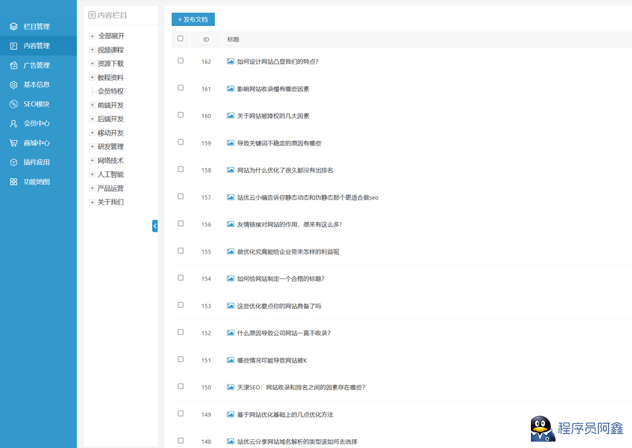Screen dimensions: 632x448
Task: Open 内容管理 in the left menu
Action: [36, 46]
